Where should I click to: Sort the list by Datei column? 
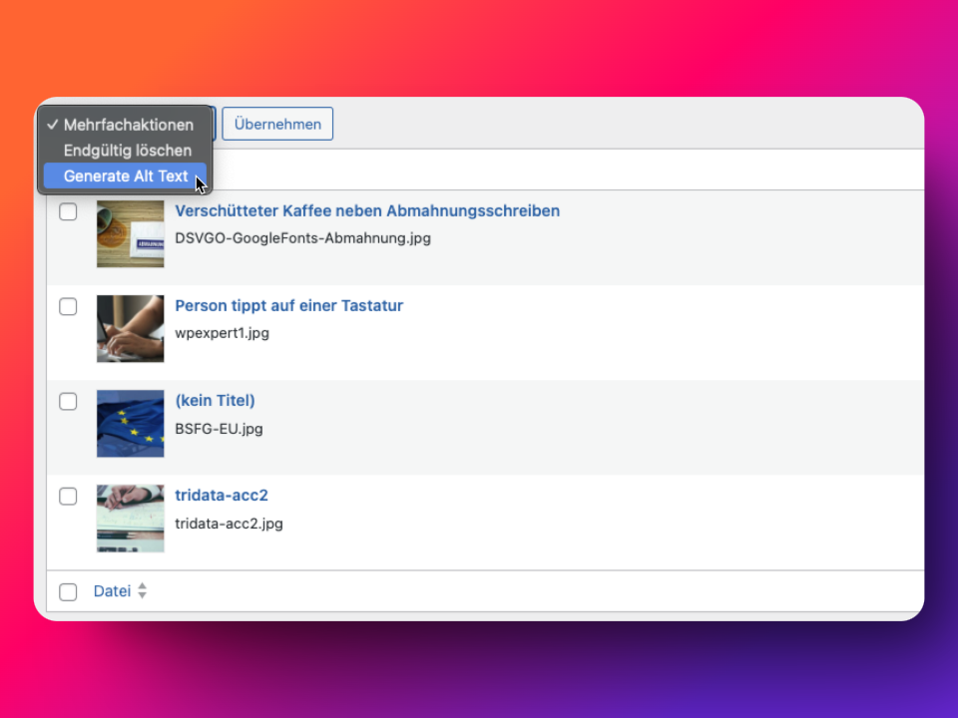click(x=112, y=591)
